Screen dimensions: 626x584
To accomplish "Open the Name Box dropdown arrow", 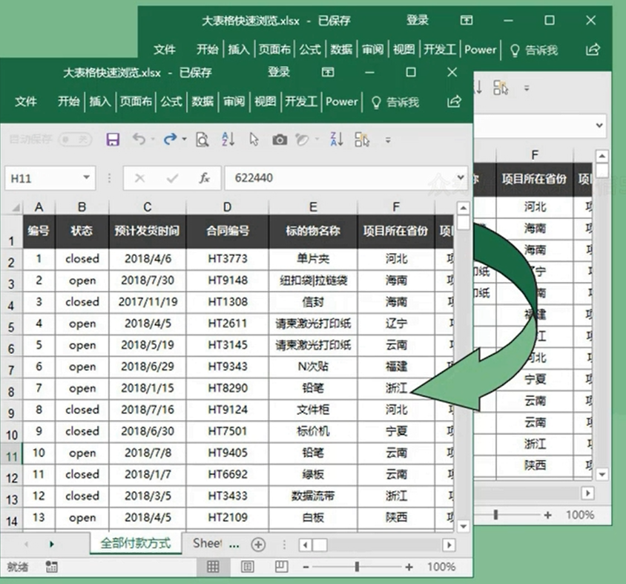I will (86, 177).
